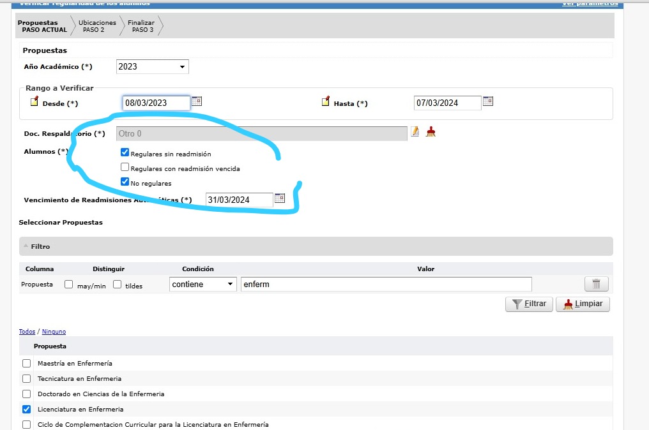Click the broom clear icon for Doc. Respaldatorio
Viewport: 649px width, 430px height.
[x=431, y=132]
